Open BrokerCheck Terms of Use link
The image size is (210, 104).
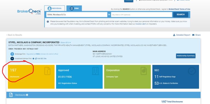coord(179,9)
